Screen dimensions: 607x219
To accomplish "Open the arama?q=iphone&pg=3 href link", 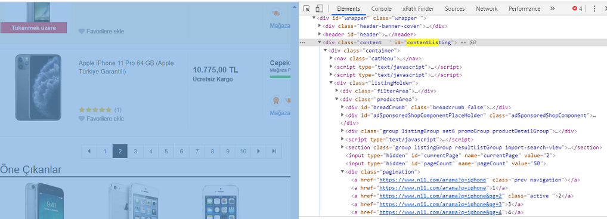I will click(441, 204).
